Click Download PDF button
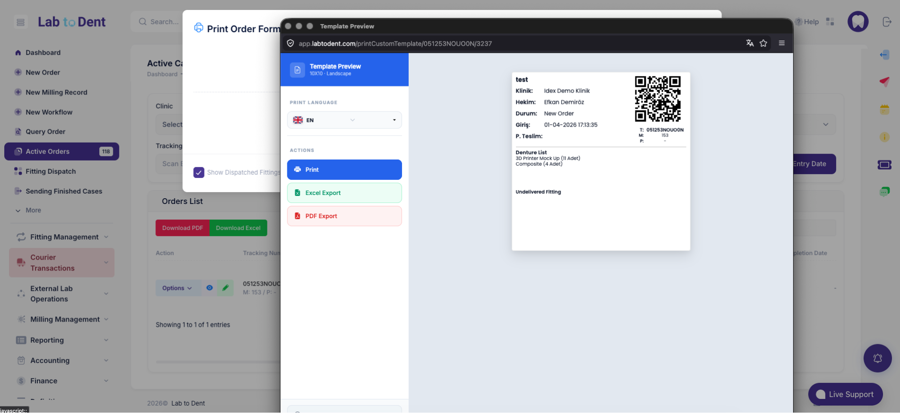The width and height of the screenshot is (900, 415). point(182,228)
